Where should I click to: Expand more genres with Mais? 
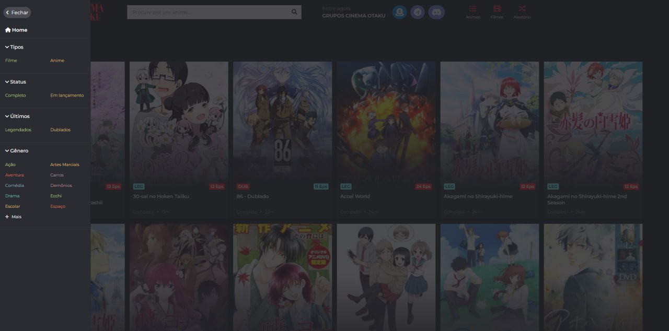[x=14, y=217]
